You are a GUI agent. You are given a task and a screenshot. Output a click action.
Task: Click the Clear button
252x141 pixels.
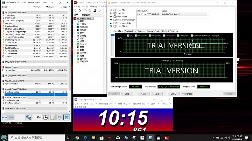[143, 94]
